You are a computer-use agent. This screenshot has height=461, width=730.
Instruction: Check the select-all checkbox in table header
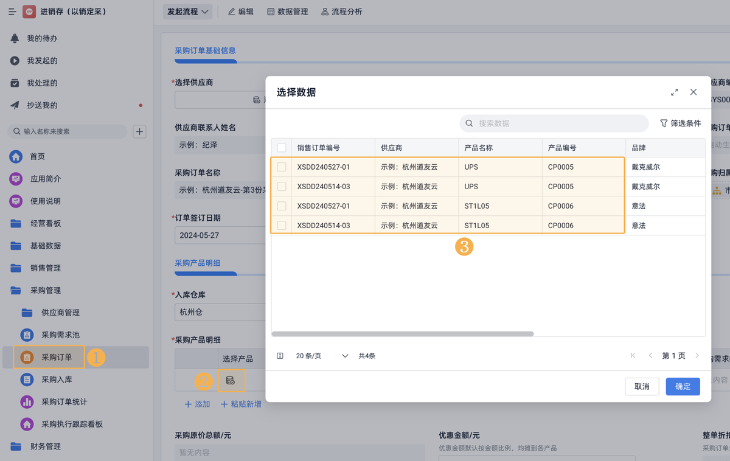click(282, 148)
